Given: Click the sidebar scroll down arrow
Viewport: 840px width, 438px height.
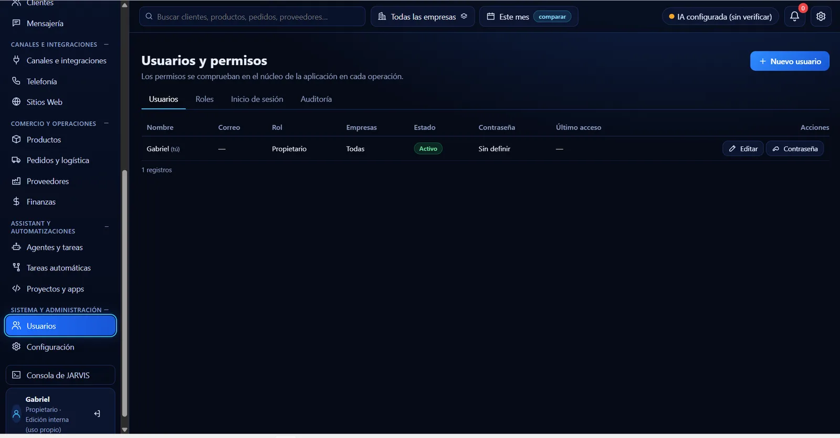Looking at the screenshot, I should pos(124,430).
